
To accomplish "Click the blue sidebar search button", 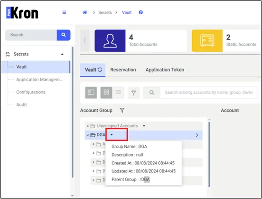I will (63, 35).
